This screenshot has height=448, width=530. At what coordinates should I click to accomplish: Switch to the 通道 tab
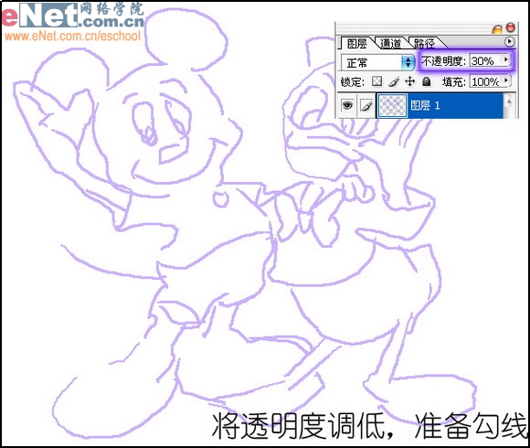coord(390,44)
